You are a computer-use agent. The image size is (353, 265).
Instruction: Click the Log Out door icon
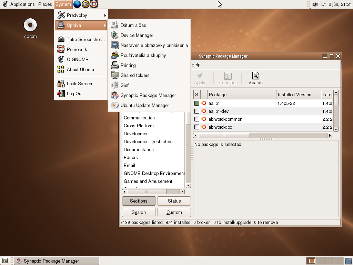click(61, 94)
